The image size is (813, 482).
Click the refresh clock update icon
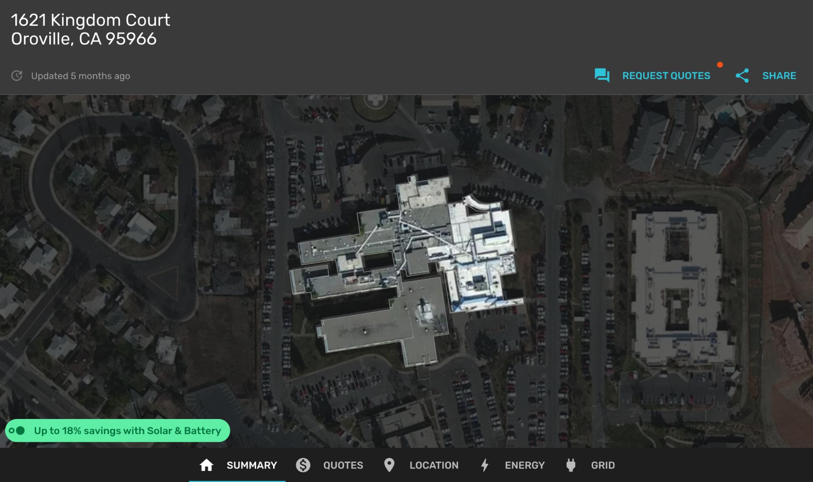[x=17, y=76]
